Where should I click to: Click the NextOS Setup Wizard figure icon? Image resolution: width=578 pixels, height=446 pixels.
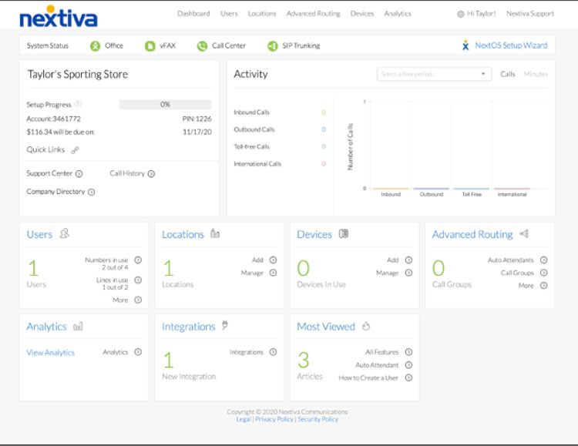[465, 45]
